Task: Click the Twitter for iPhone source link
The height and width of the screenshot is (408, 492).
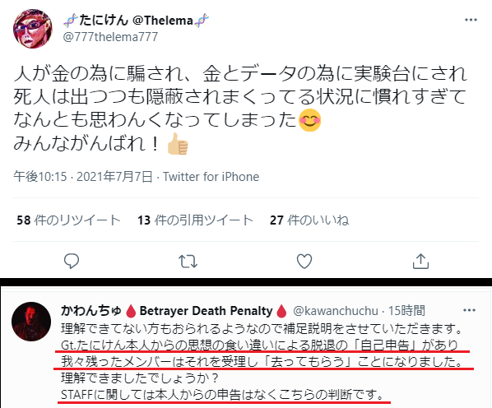Action: [x=211, y=177]
